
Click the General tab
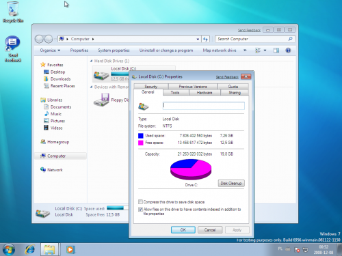coord(148,92)
